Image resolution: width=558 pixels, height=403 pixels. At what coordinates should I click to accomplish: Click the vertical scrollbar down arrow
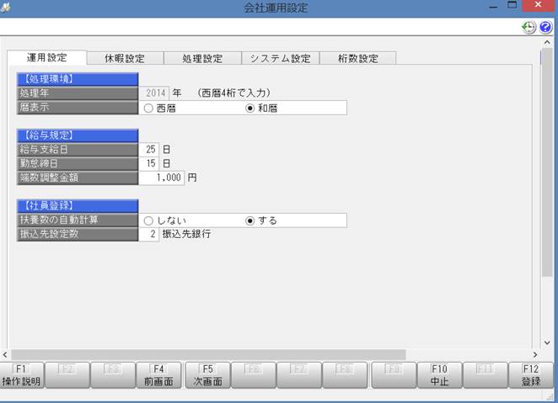pyautogui.click(x=547, y=342)
